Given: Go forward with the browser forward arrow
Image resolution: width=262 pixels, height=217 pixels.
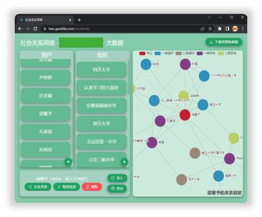Looking at the screenshot, I should pyautogui.click(x=28, y=29).
